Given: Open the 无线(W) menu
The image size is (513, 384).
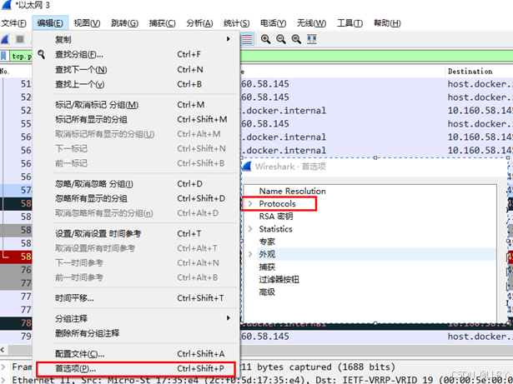Looking at the screenshot, I should pyautogui.click(x=311, y=23).
